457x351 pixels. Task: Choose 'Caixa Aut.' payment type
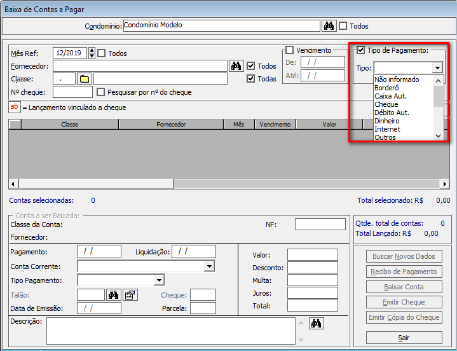[x=390, y=96]
